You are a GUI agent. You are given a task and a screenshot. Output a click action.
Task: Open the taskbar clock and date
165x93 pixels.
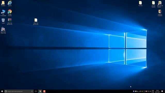158,91
